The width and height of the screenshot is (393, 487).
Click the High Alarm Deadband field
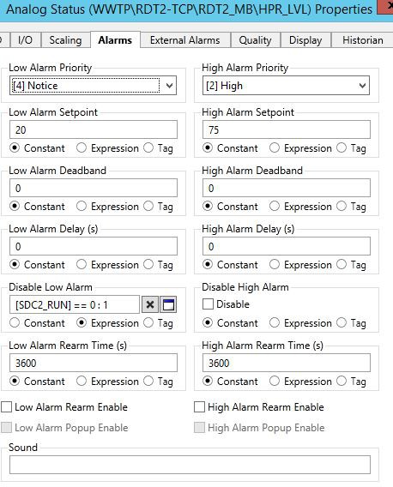pyautogui.click(x=287, y=188)
